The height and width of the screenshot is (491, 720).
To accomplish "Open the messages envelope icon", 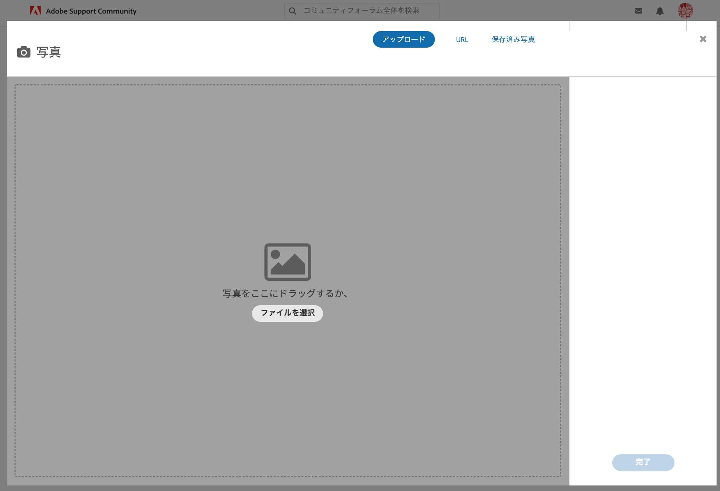I will 639,11.
